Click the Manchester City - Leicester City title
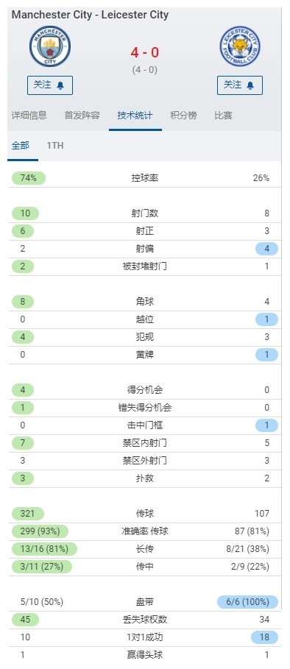Image resolution: width=290 pixels, height=669 pixels. 90,15
